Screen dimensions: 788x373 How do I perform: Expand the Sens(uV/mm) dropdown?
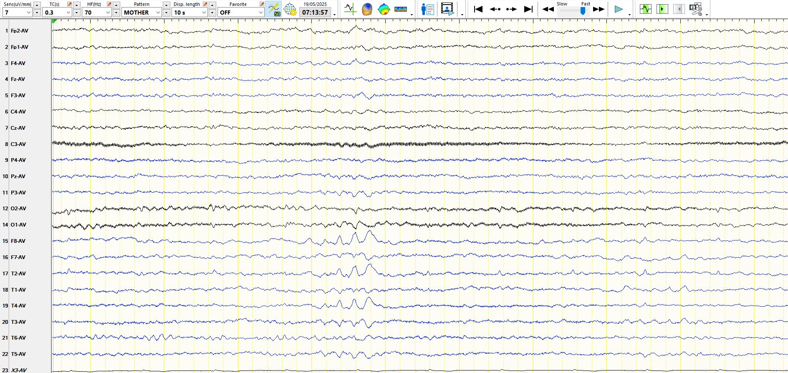28,13
